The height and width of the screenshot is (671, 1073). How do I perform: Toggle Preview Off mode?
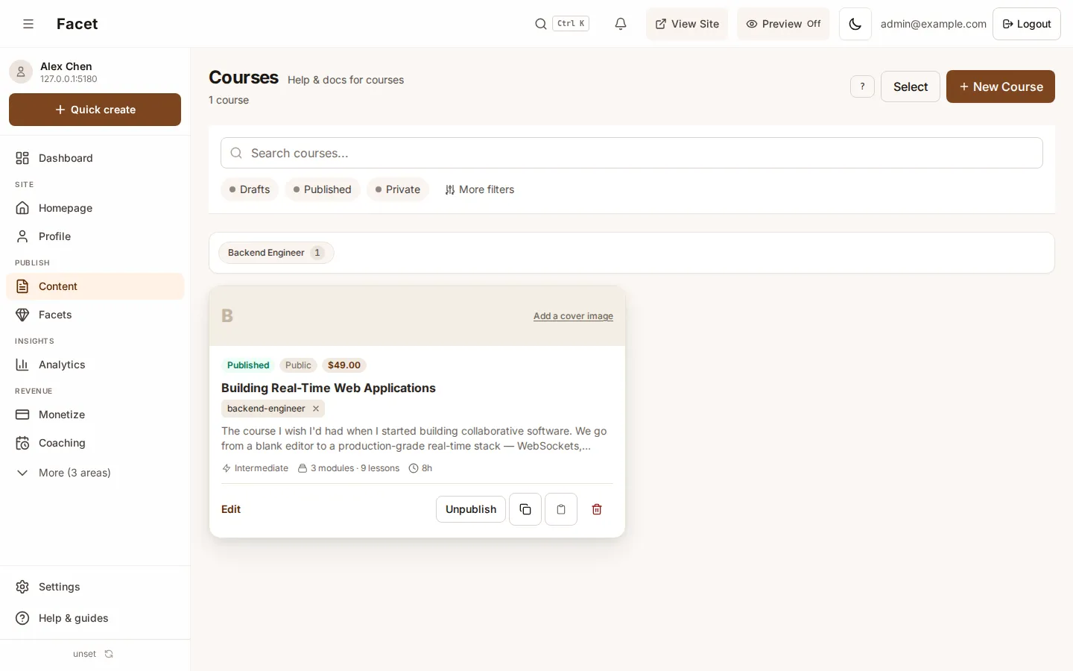point(783,24)
